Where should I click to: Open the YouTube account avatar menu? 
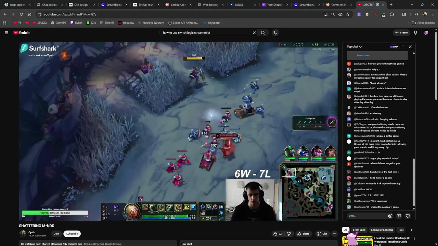426,33
